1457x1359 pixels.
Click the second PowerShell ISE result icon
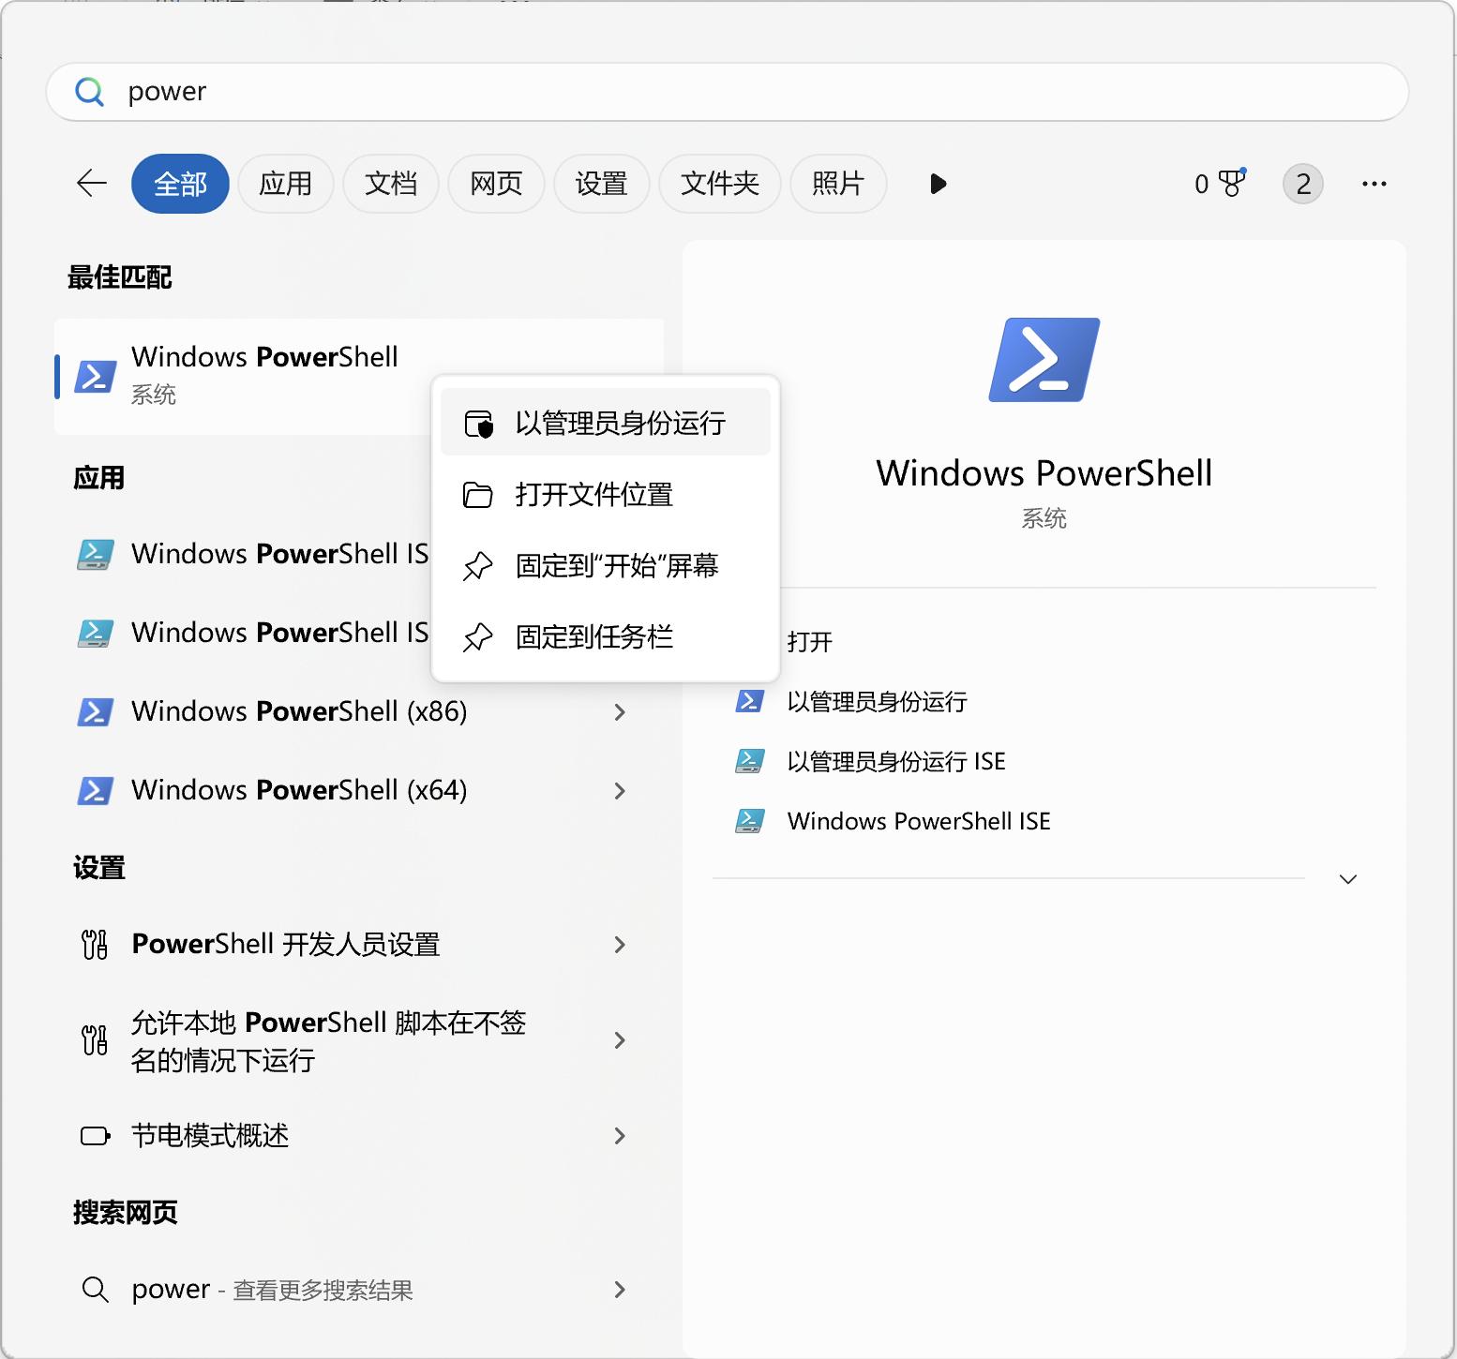(x=96, y=634)
